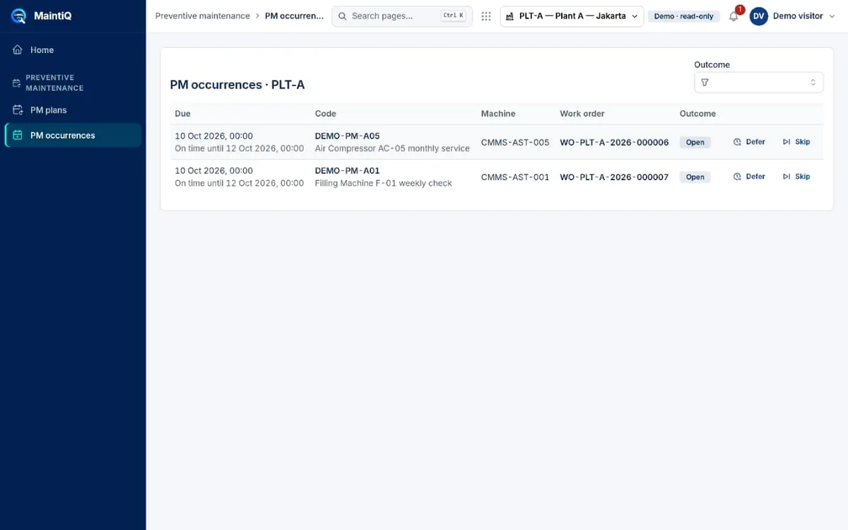Click Filling Machine F-01 weekly check text
This screenshot has width=848, height=530.
click(384, 183)
